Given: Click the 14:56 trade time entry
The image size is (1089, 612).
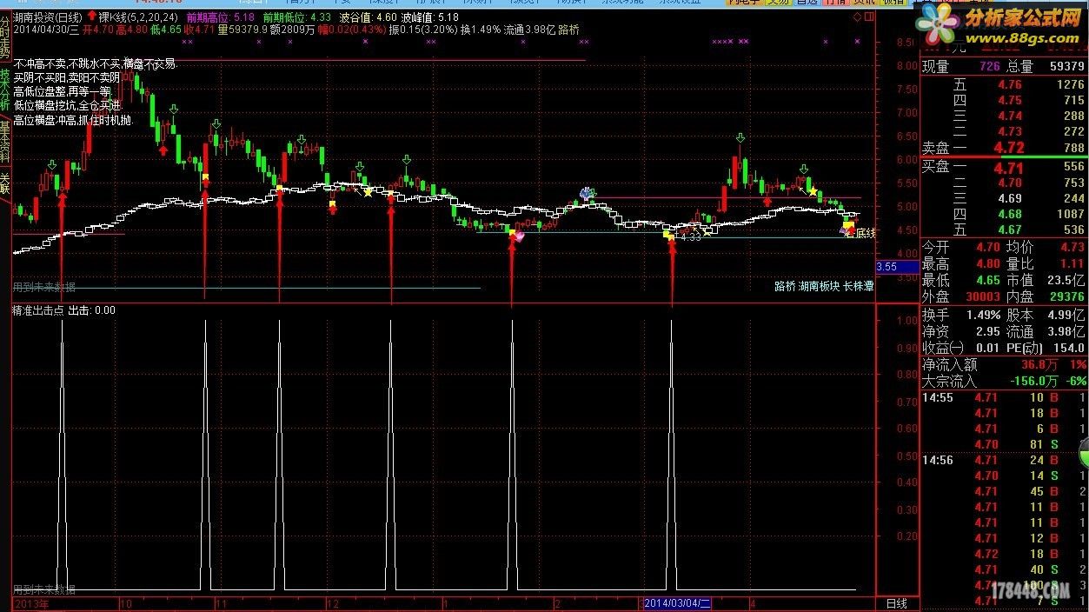Looking at the screenshot, I should (x=938, y=460).
